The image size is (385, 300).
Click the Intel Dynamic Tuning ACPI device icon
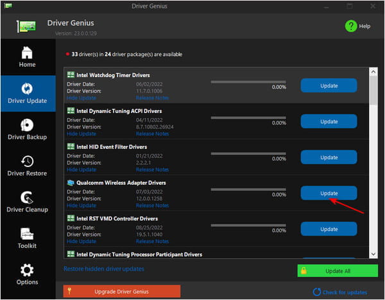pyautogui.click(x=71, y=110)
